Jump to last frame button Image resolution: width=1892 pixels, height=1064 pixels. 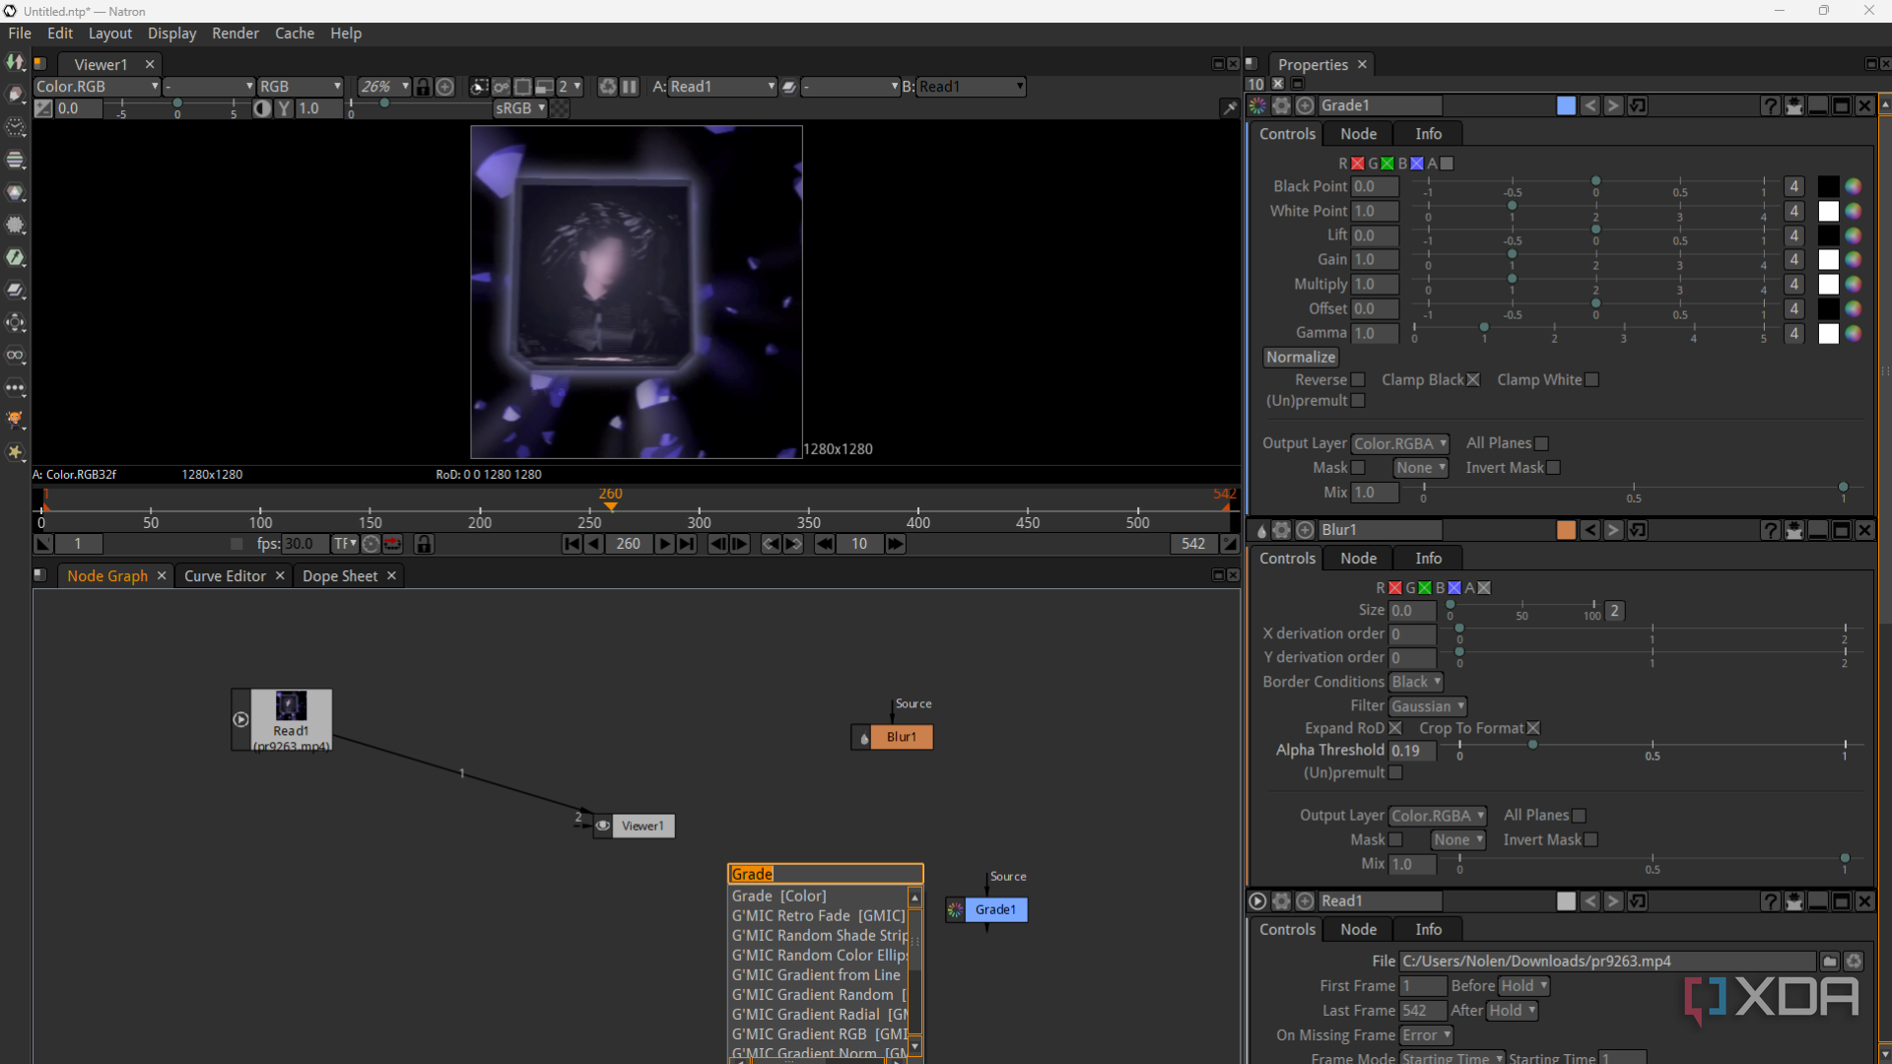click(x=687, y=544)
